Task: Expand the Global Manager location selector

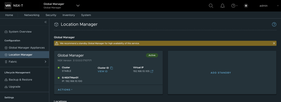Action: coord(78,5)
